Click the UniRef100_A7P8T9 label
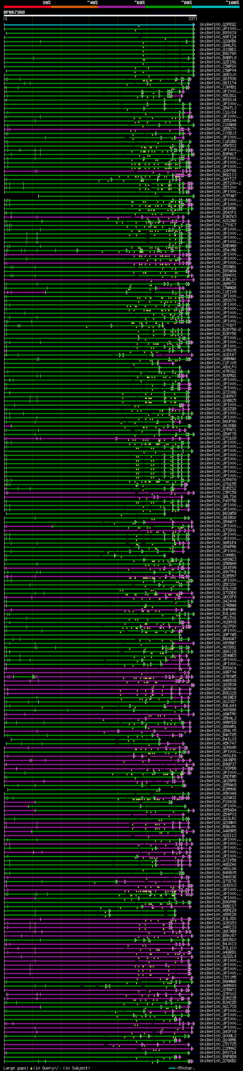 218,480
